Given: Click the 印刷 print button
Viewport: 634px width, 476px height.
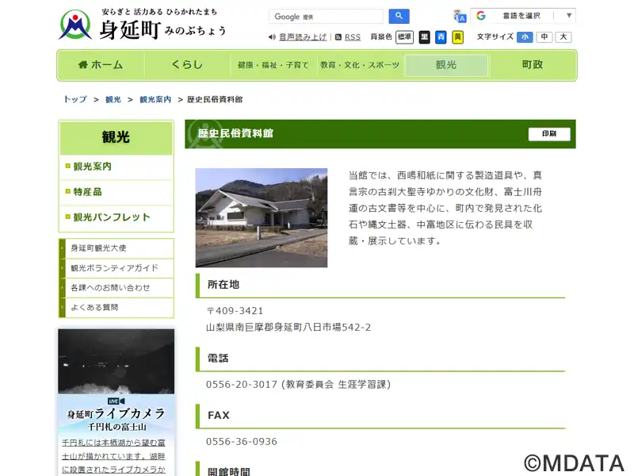Looking at the screenshot, I should pos(549,134).
